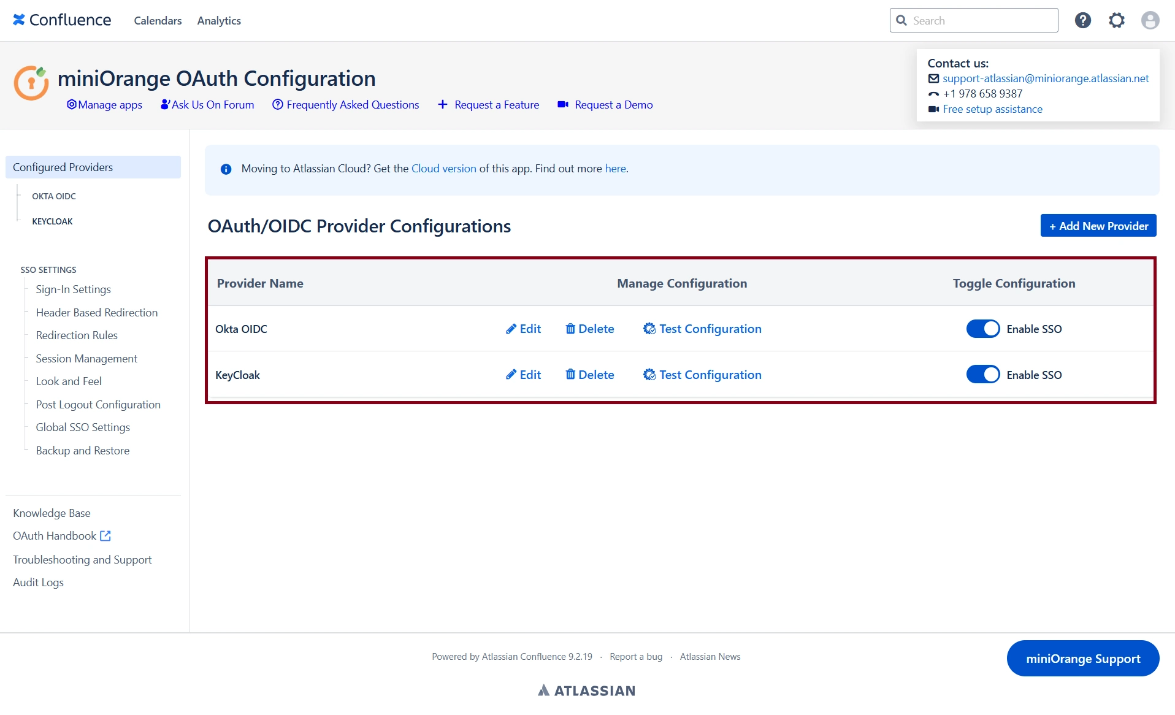Click the FAQ question circle icon
The image size is (1175, 715).
coord(278,105)
